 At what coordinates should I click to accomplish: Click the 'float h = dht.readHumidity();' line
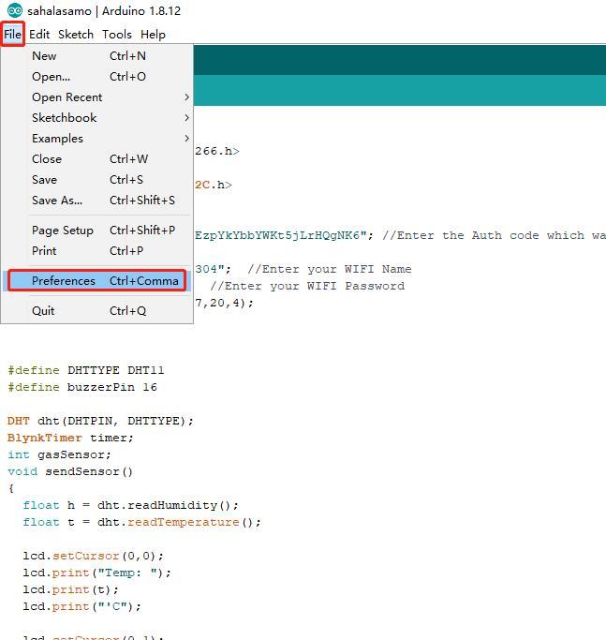[130, 505]
